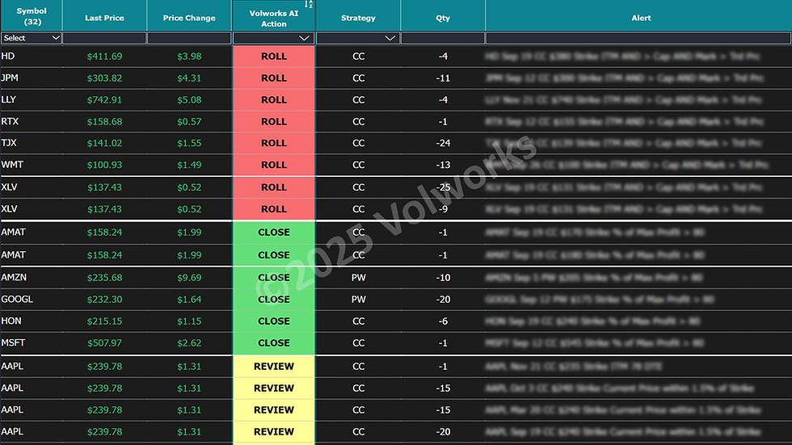Click the -13 quantity cell for WMT
Image resolution: width=792 pixels, height=445 pixels.
[443, 165]
